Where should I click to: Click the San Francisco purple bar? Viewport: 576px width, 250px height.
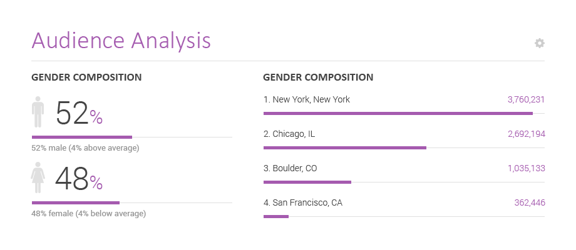click(276, 217)
